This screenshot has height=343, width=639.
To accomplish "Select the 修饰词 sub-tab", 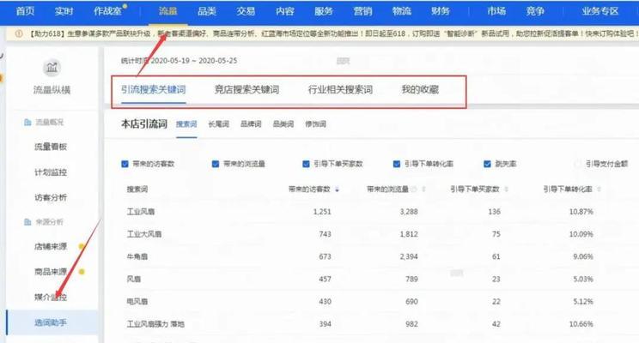I will (315, 124).
